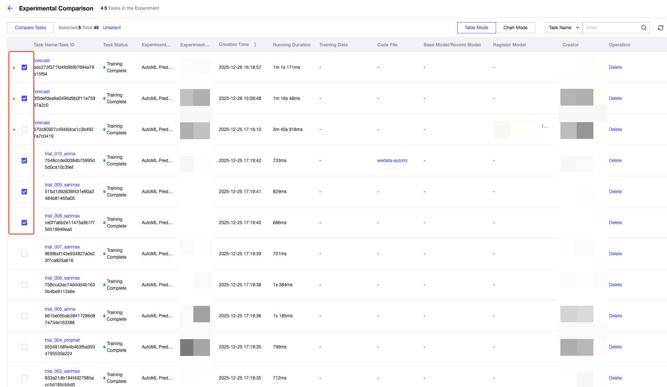Click the Compare Tasks button

coord(30,28)
